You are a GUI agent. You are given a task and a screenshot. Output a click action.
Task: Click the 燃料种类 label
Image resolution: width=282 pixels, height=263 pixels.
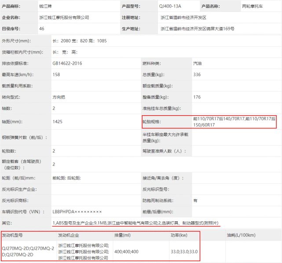coord(152,63)
